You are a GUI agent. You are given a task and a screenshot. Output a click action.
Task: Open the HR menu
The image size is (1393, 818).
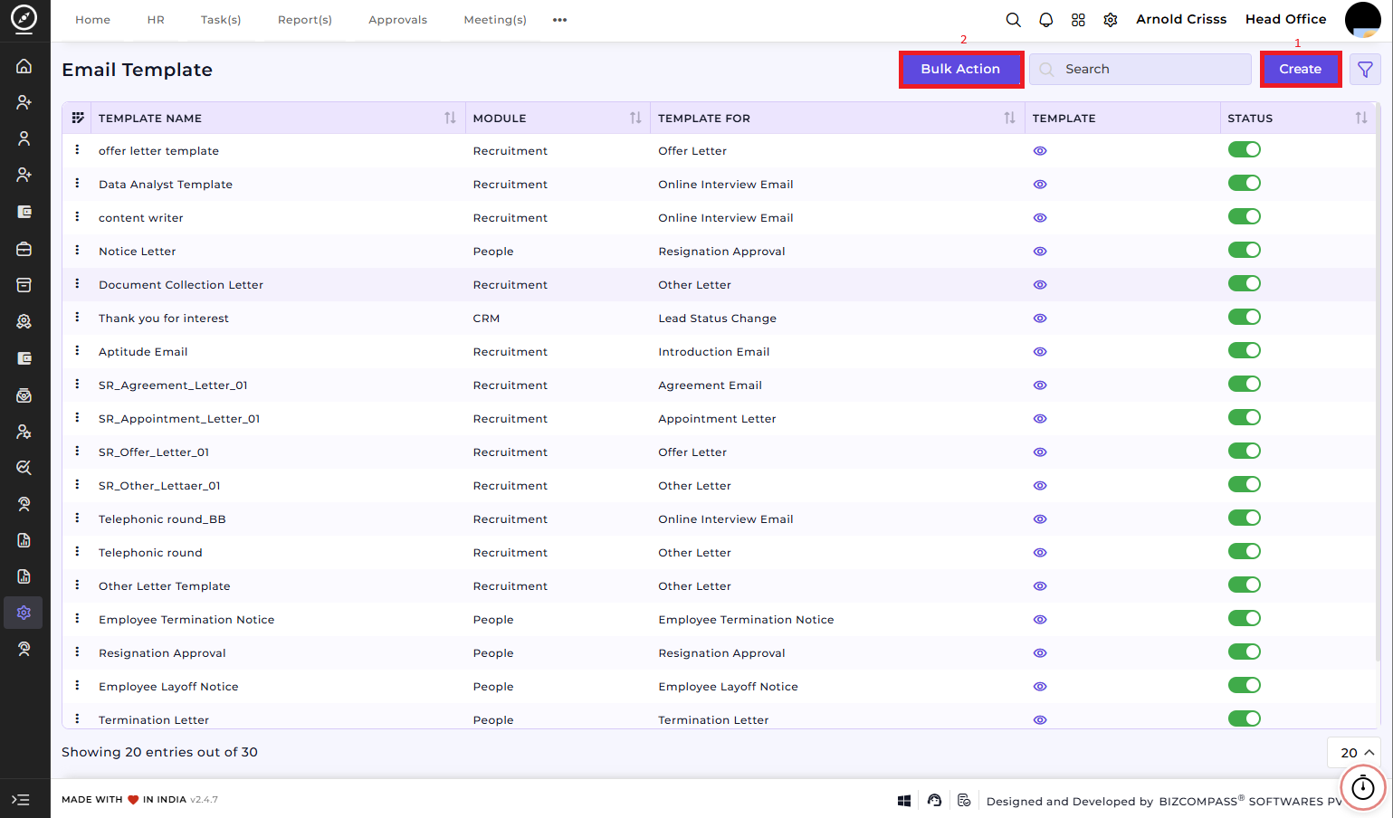coord(156,20)
